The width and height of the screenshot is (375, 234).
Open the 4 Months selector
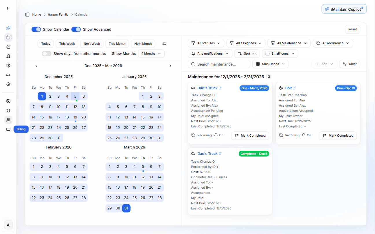151,53
